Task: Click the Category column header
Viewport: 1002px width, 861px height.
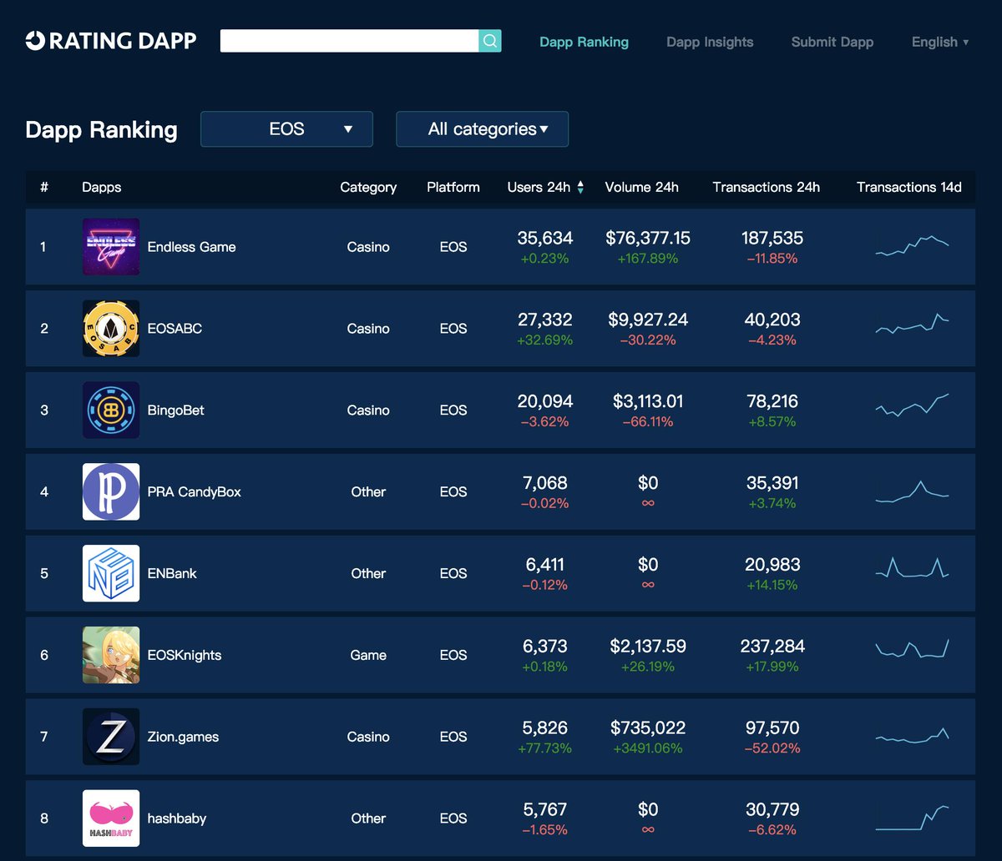Action: 368,188
